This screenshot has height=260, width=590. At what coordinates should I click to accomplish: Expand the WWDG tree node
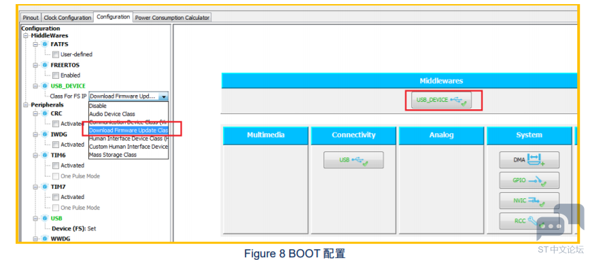click(x=36, y=238)
